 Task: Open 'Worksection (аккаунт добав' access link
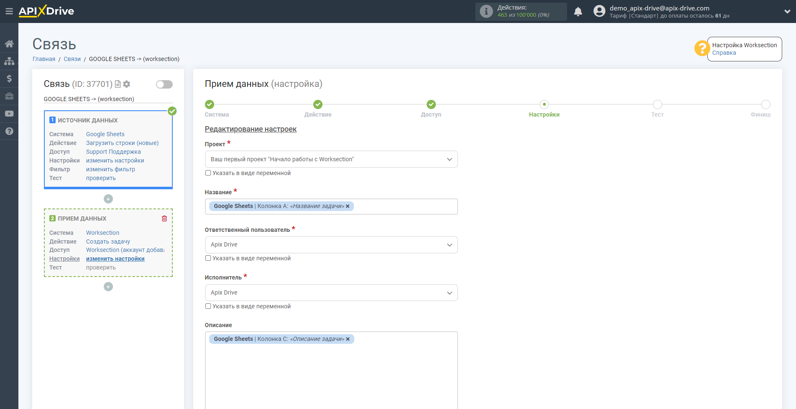[125, 250]
